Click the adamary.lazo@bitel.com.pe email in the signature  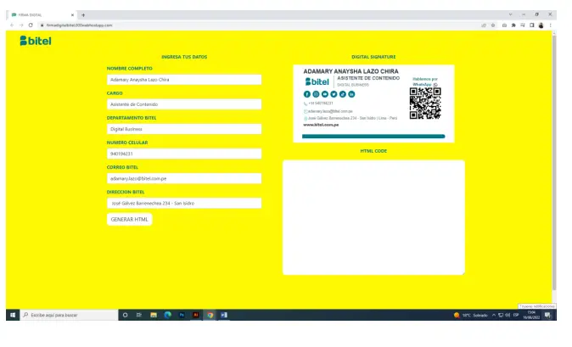click(330, 111)
